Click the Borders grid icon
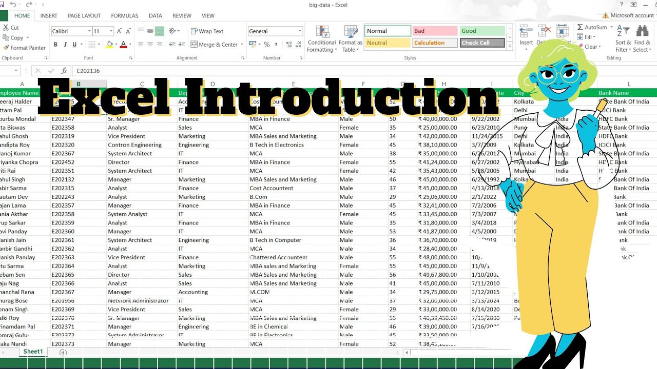Screen dimensions: 657x369 pos(91,45)
